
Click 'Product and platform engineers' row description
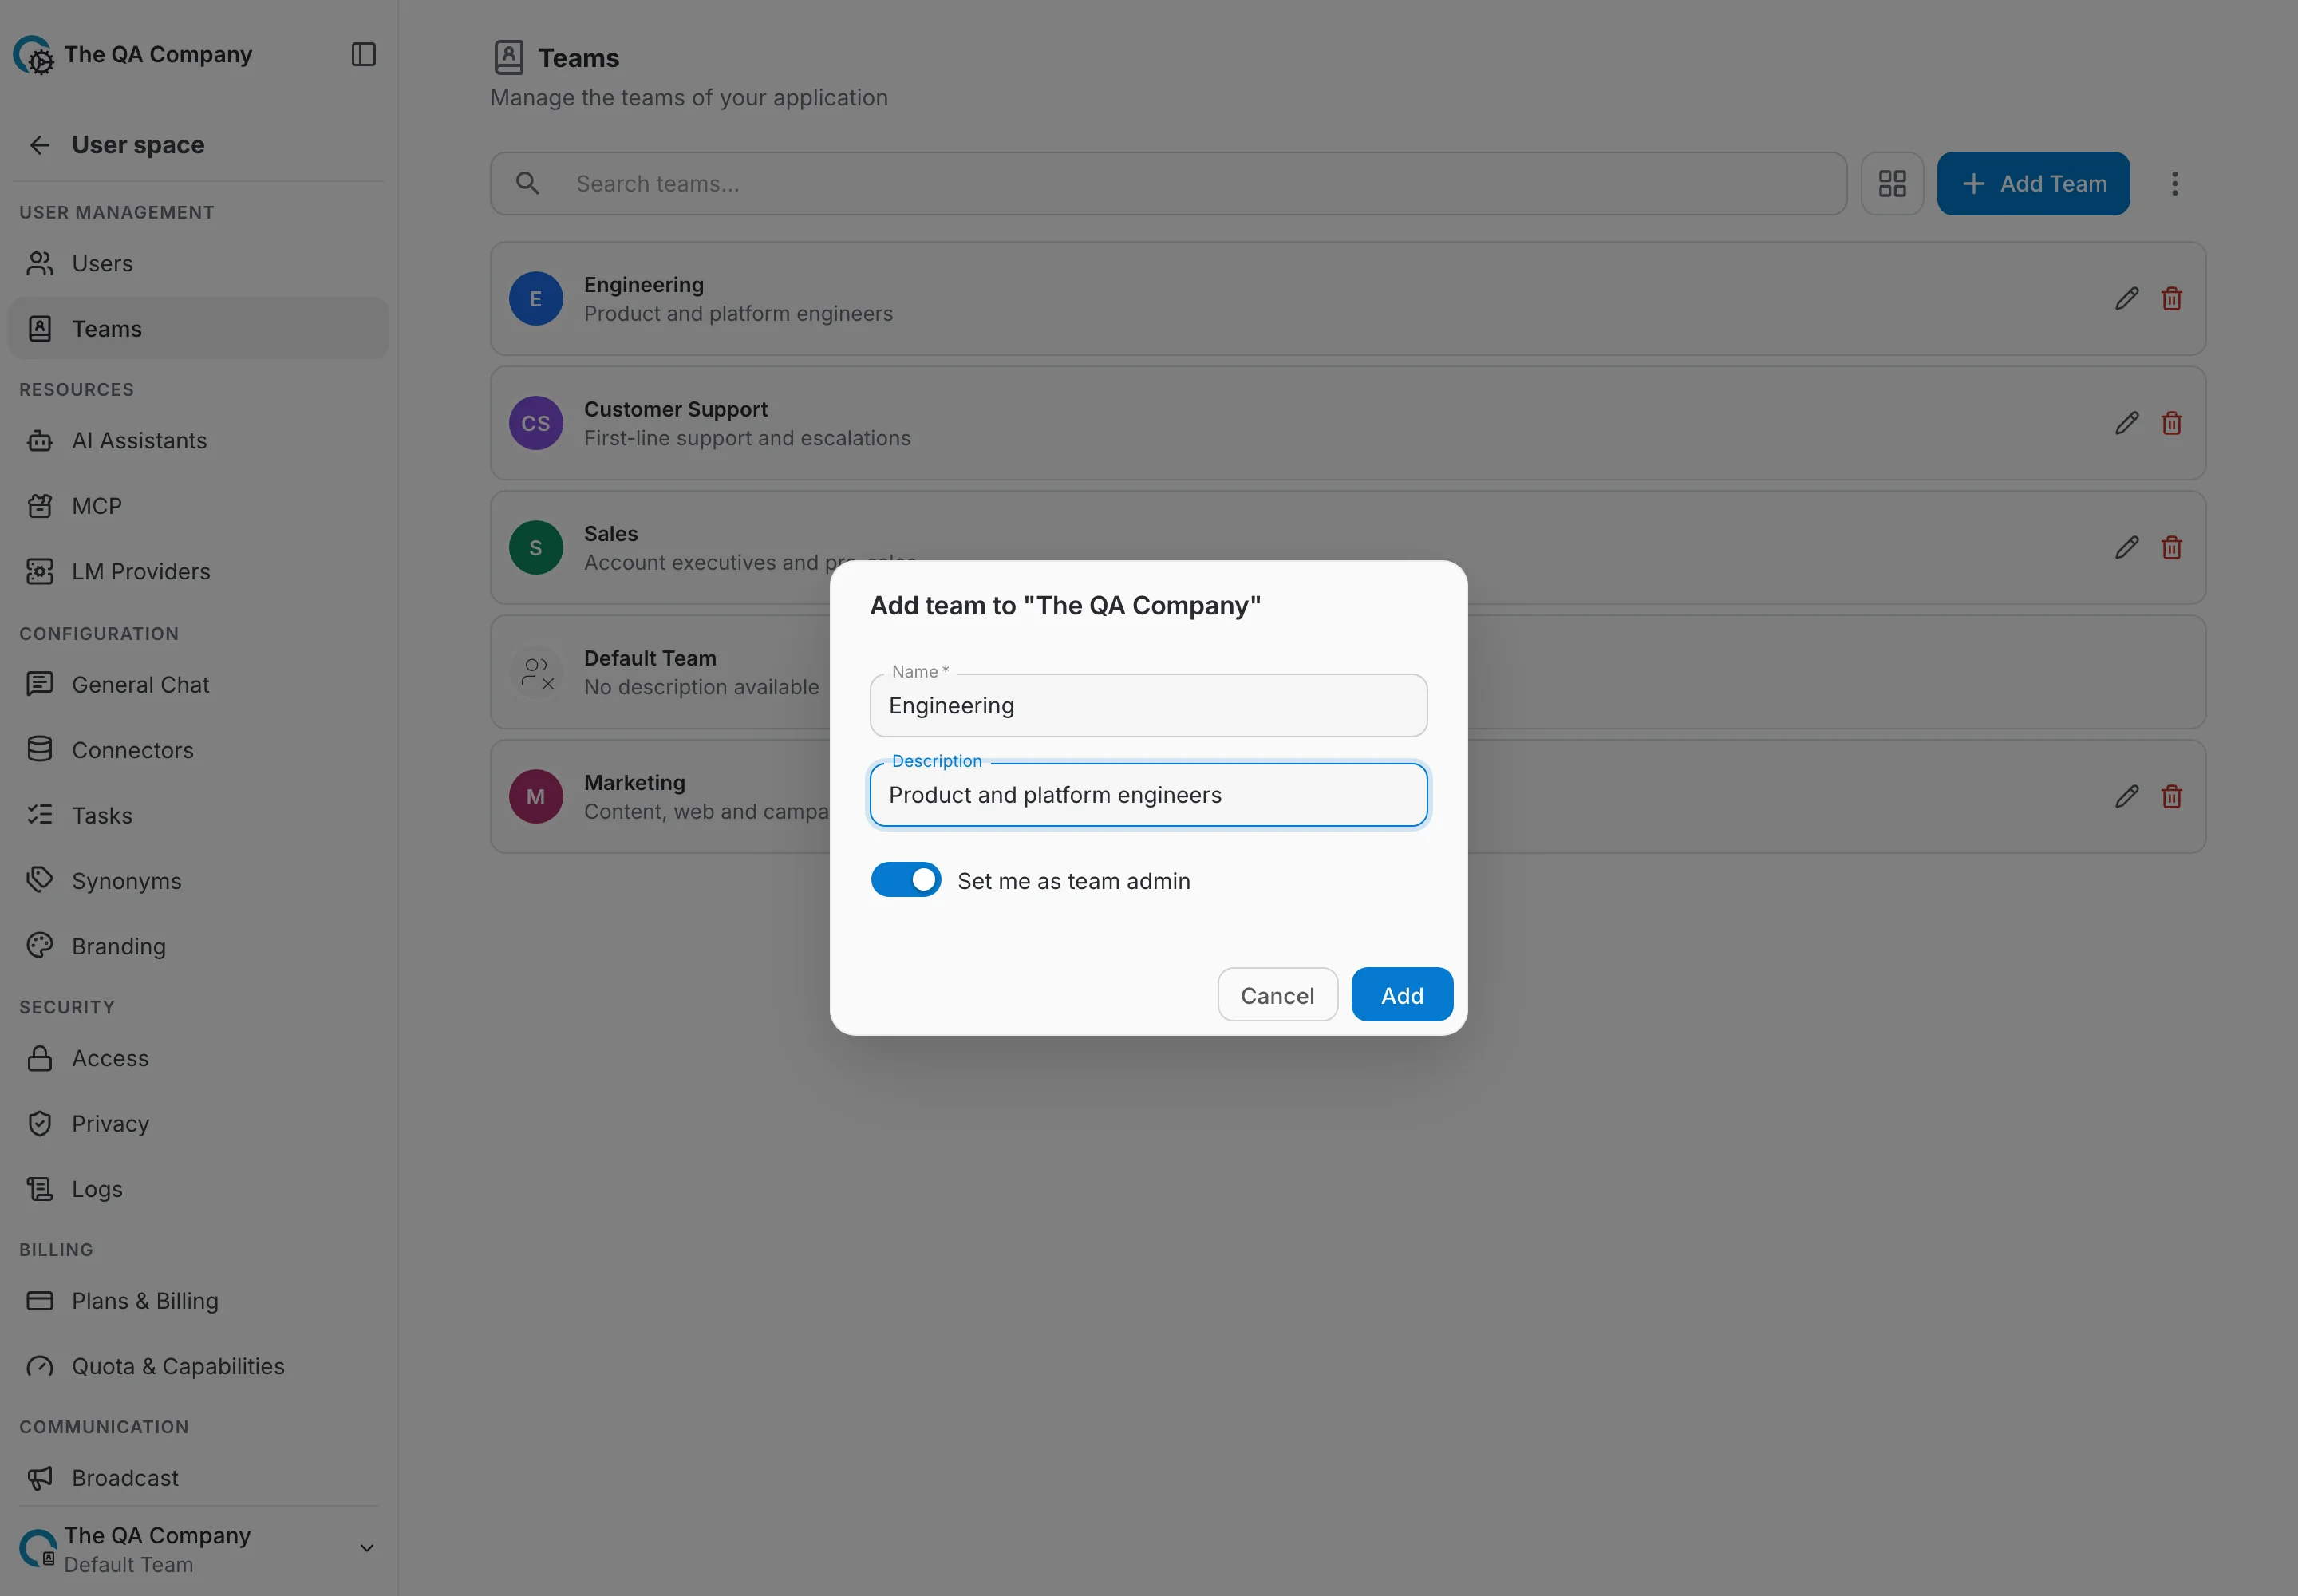point(738,314)
